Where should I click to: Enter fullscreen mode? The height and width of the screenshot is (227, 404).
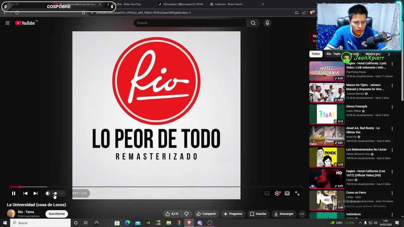pyautogui.click(x=297, y=193)
